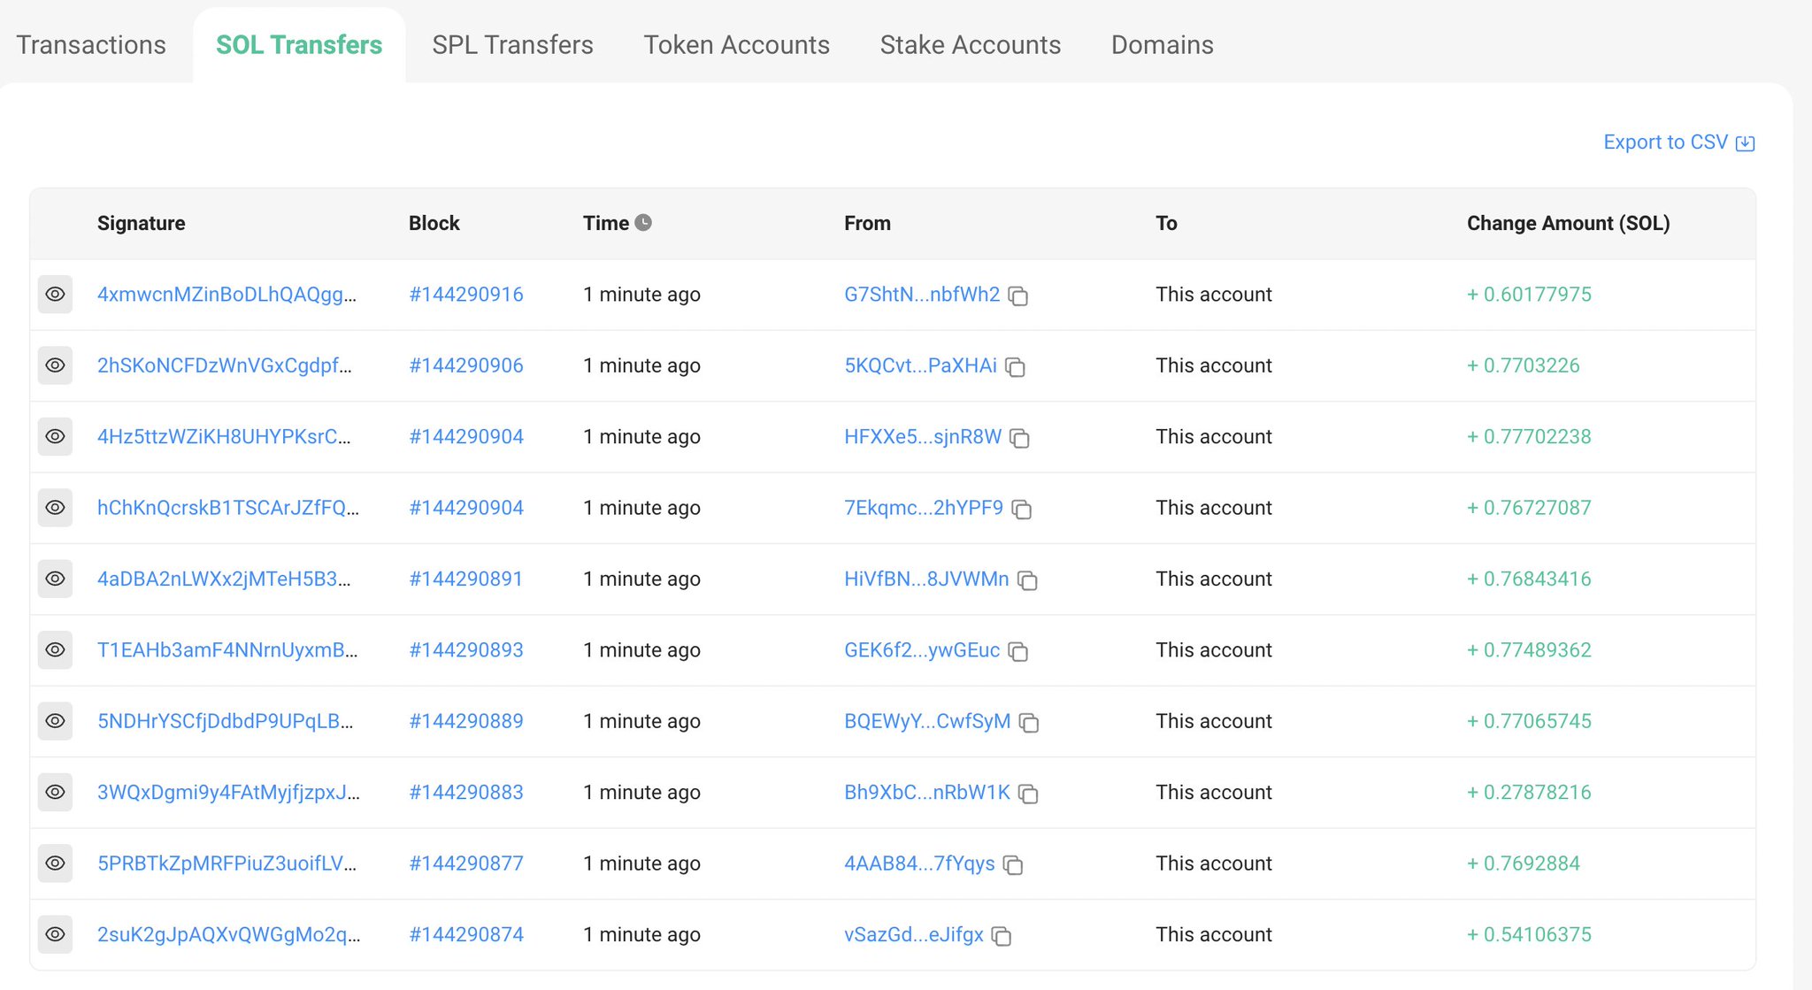Click the Change Amount (SOL) column header
The height and width of the screenshot is (990, 1812).
(1568, 223)
